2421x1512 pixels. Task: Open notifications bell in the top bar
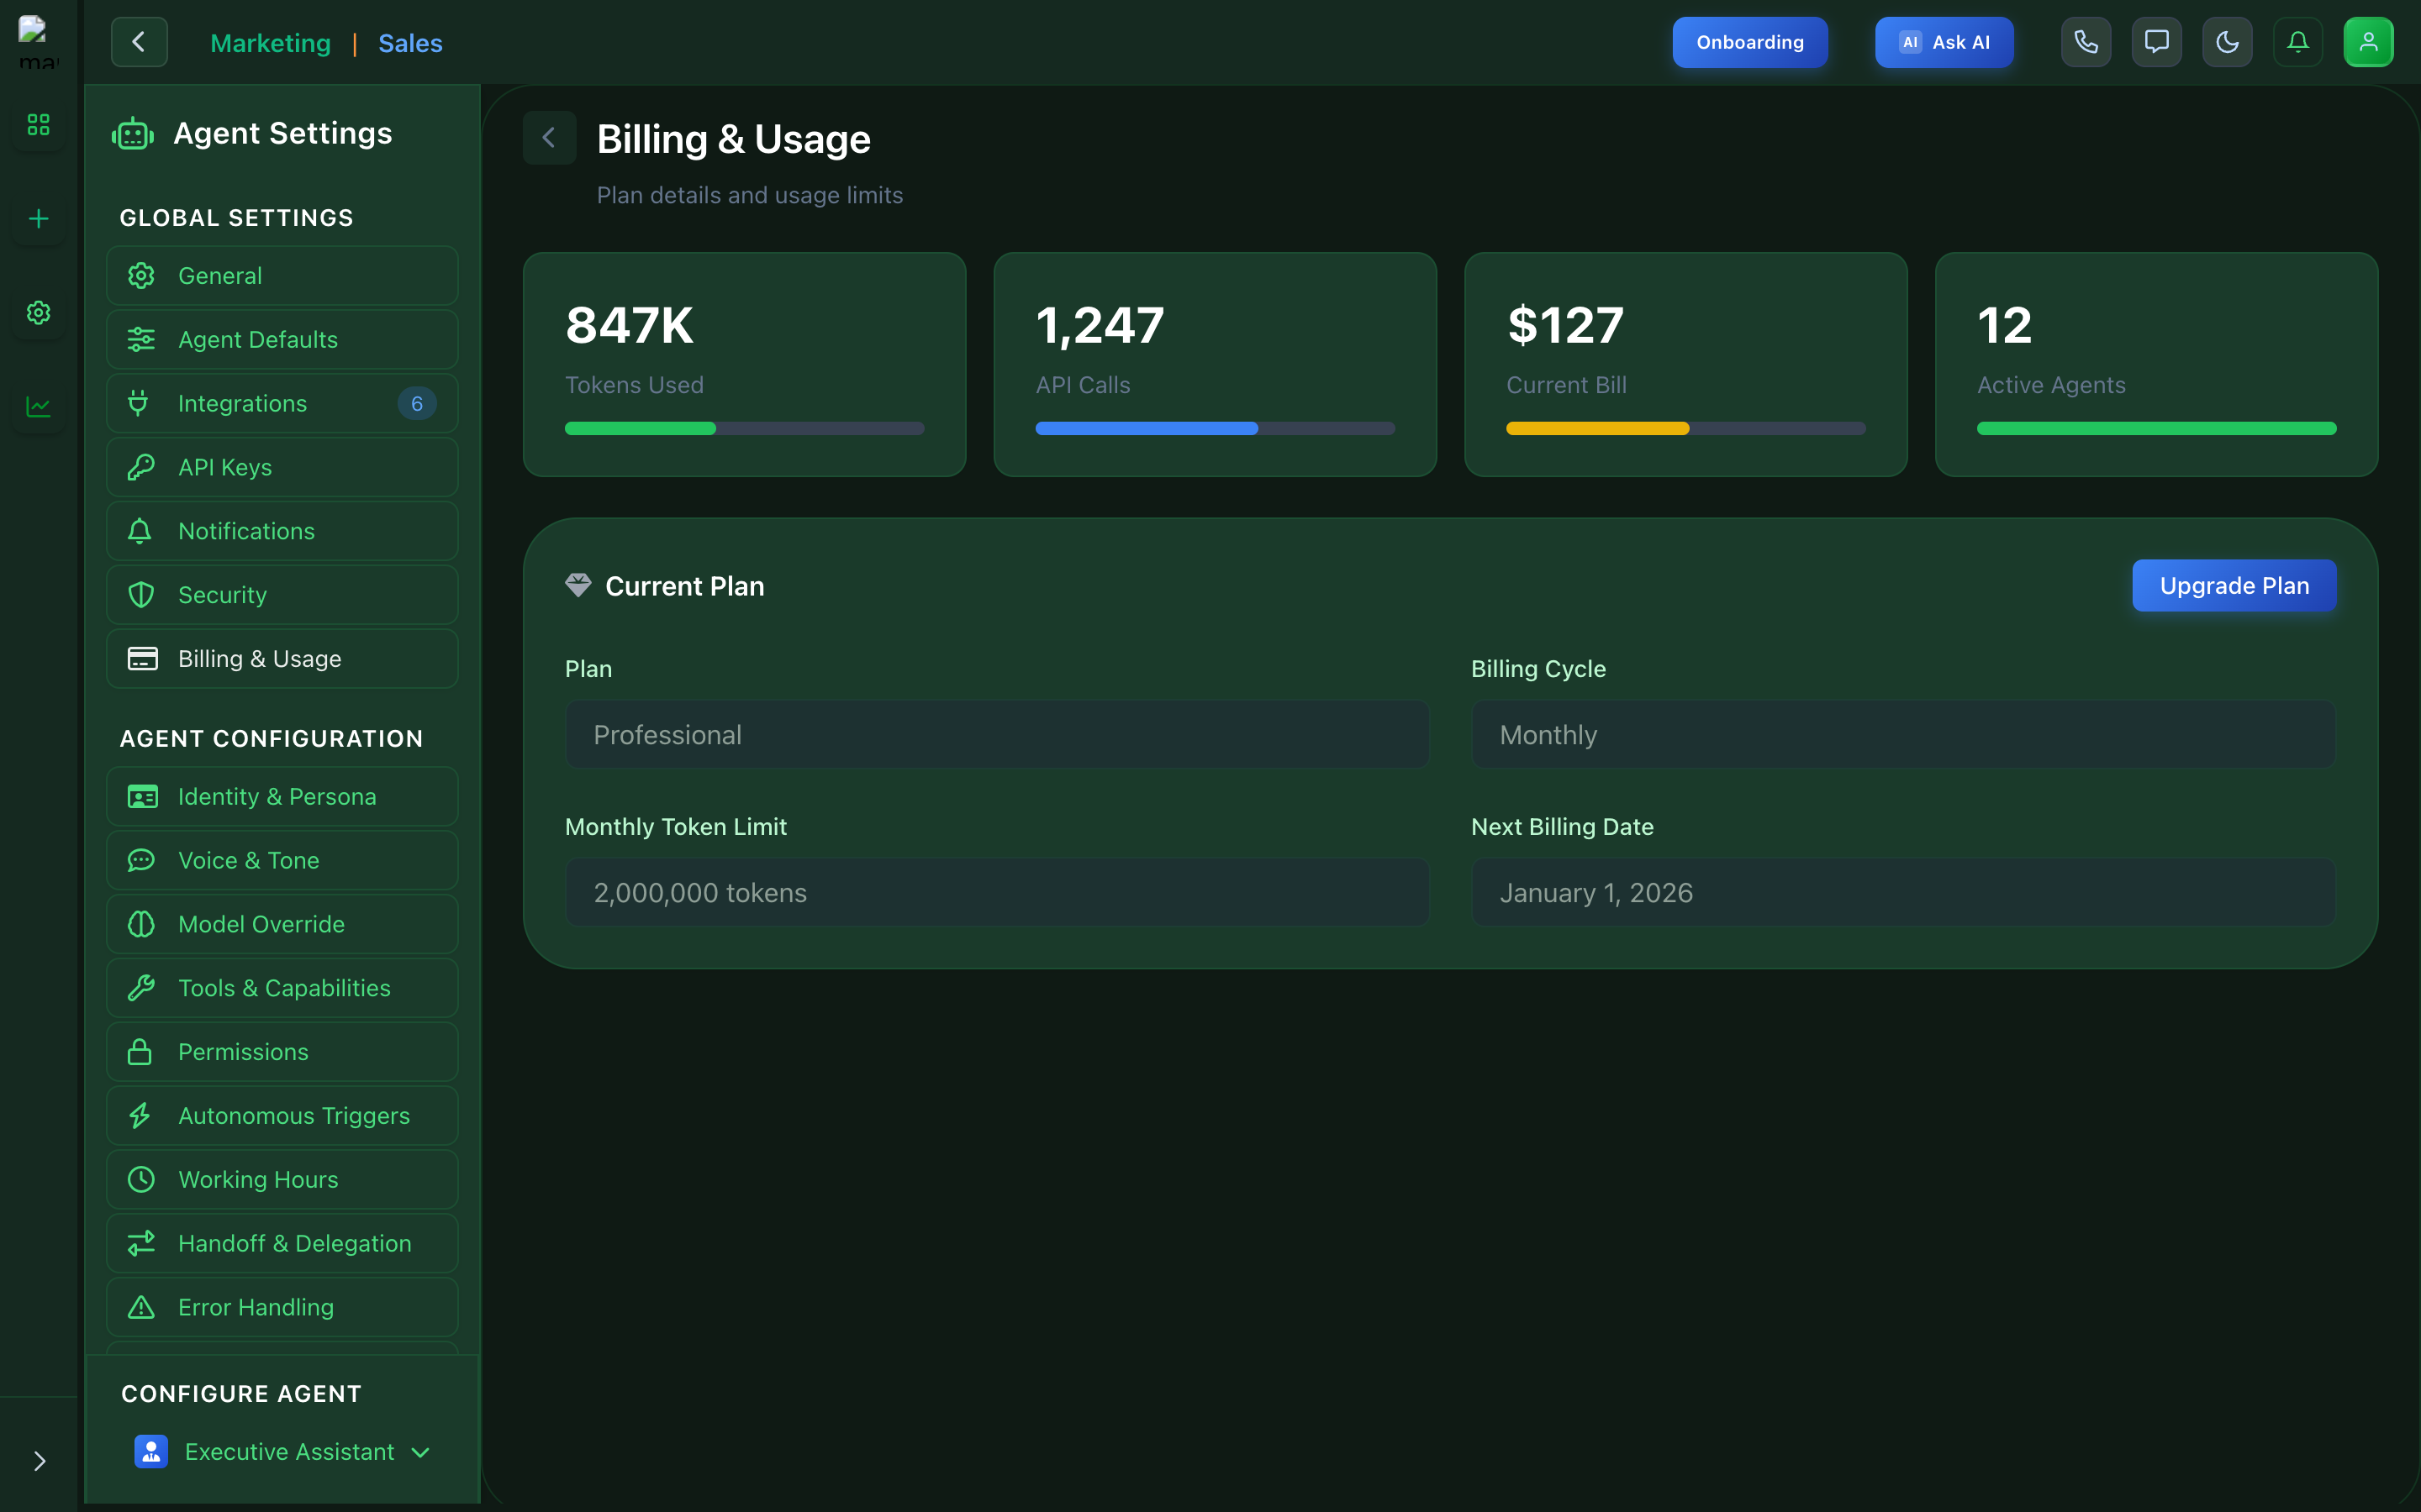(2298, 42)
